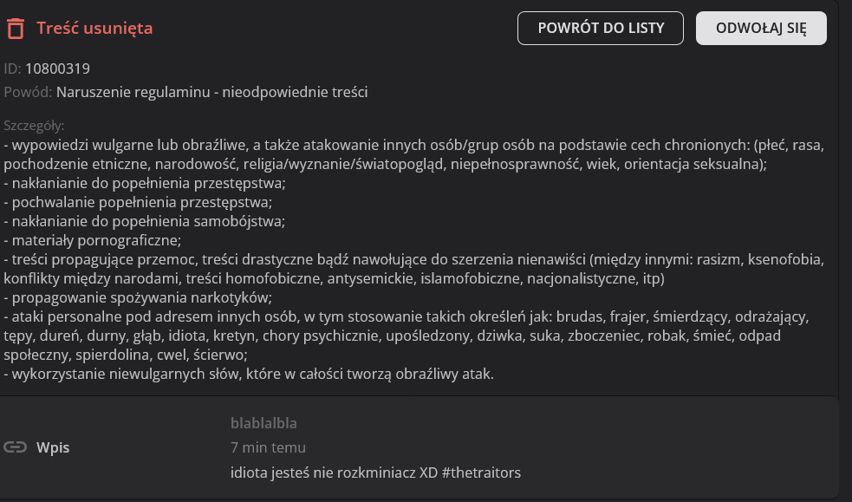Viewport: 852px width, 502px height.
Task: Click the materiały pornograficzne line
Action: coord(93,240)
